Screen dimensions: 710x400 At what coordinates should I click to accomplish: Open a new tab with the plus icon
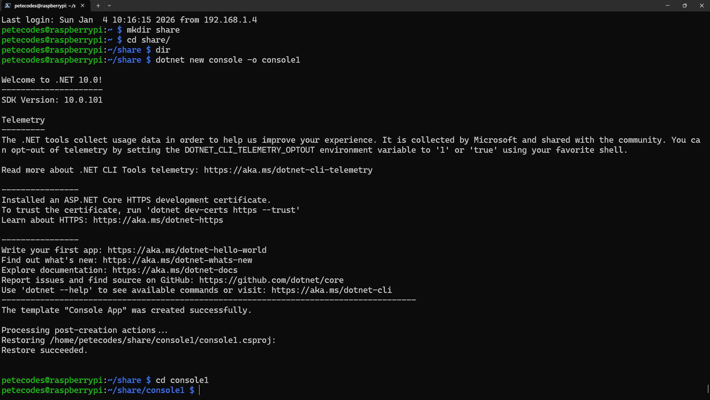tap(98, 6)
